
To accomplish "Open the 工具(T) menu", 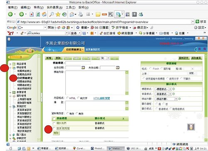I will click(x=70, y=7).
